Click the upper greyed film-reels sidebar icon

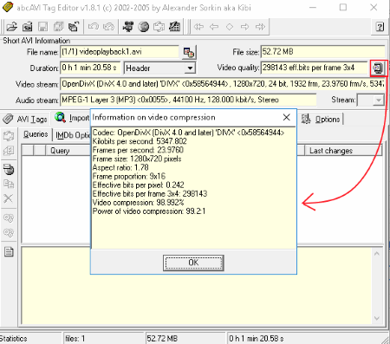point(9,218)
